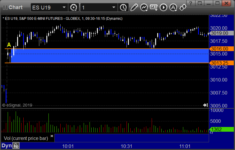The width and height of the screenshot is (235, 150).
Task: Maximize the chart window
Action: tap(218, 3)
